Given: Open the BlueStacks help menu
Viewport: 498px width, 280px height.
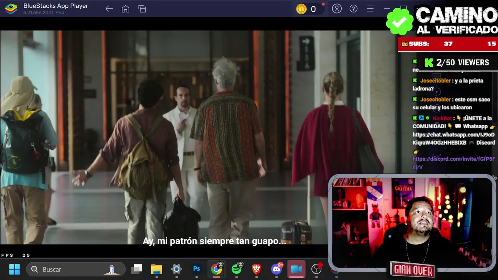Looking at the screenshot, I should 353,9.
